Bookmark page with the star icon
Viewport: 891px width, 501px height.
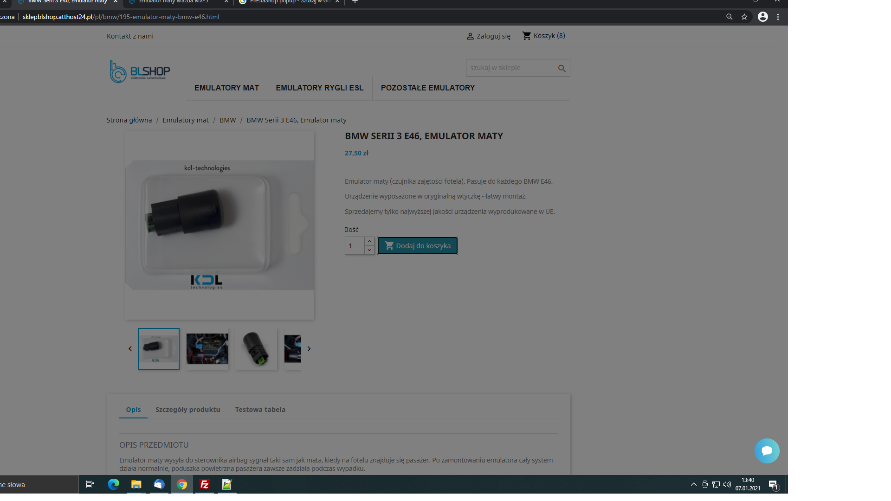744,17
